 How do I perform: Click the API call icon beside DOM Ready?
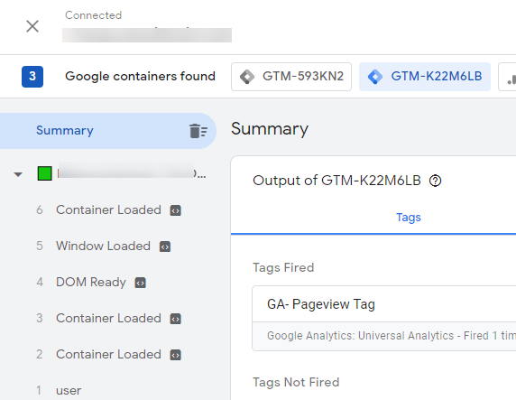tap(140, 283)
